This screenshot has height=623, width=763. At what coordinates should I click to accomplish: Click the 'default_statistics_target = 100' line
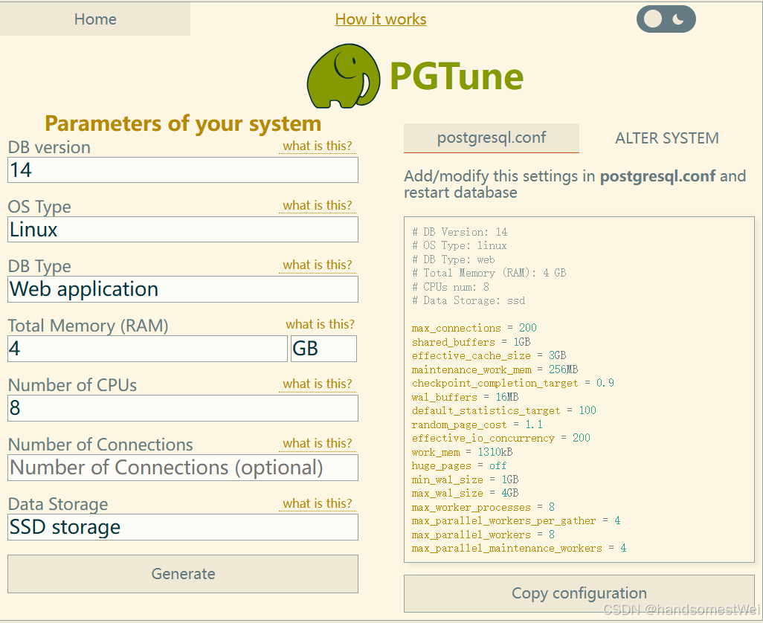(504, 410)
